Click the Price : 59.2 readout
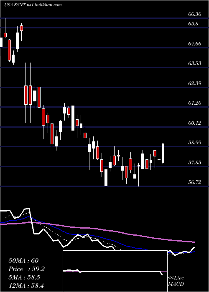209x292 pixels. pyautogui.click(x=26, y=269)
